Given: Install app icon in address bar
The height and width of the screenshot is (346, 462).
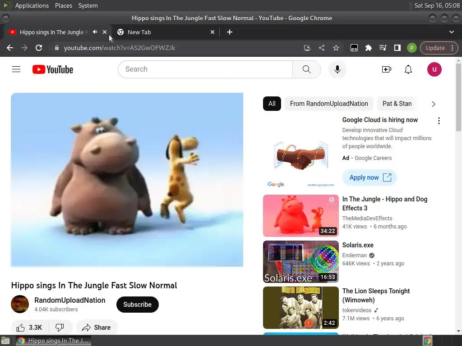Looking at the screenshot, I should [x=307, y=48].
